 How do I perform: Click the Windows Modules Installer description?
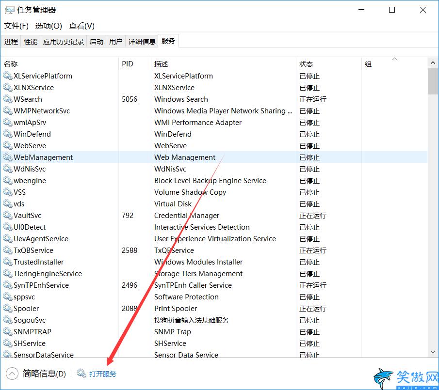coord(198,262)
